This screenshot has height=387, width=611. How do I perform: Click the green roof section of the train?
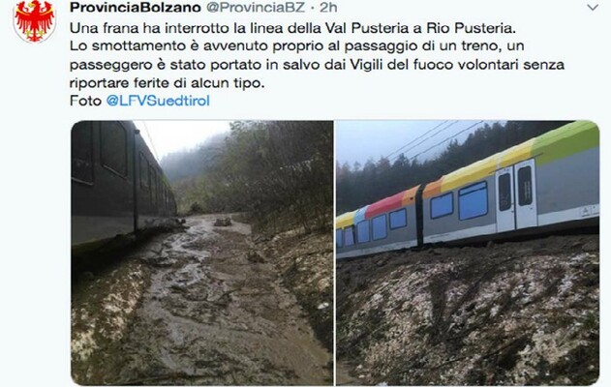565,141
